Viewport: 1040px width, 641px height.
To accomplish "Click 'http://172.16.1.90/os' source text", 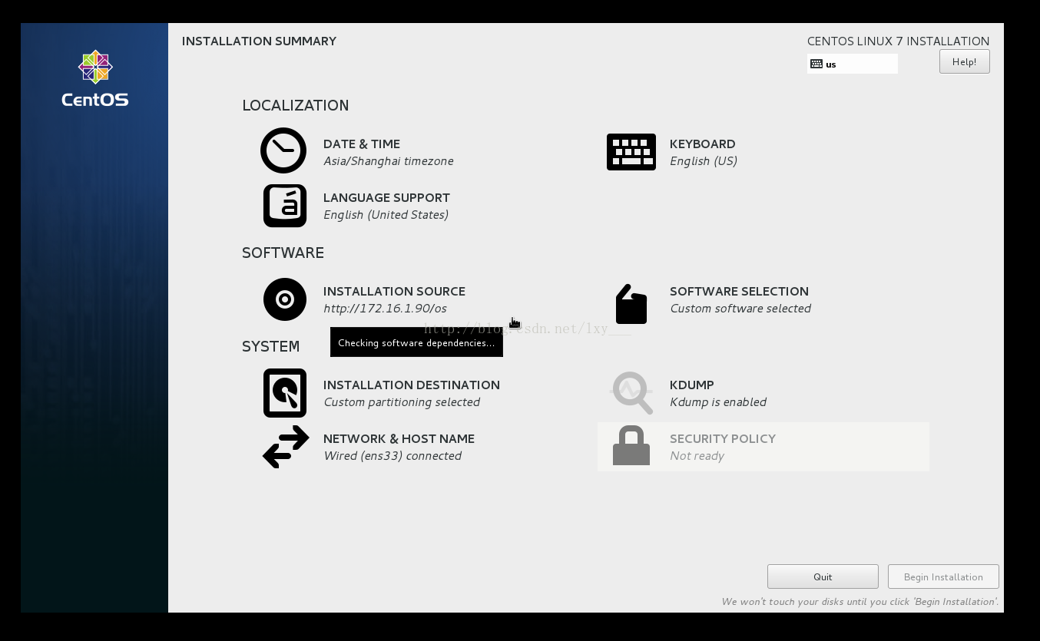I will click(385, 309).
